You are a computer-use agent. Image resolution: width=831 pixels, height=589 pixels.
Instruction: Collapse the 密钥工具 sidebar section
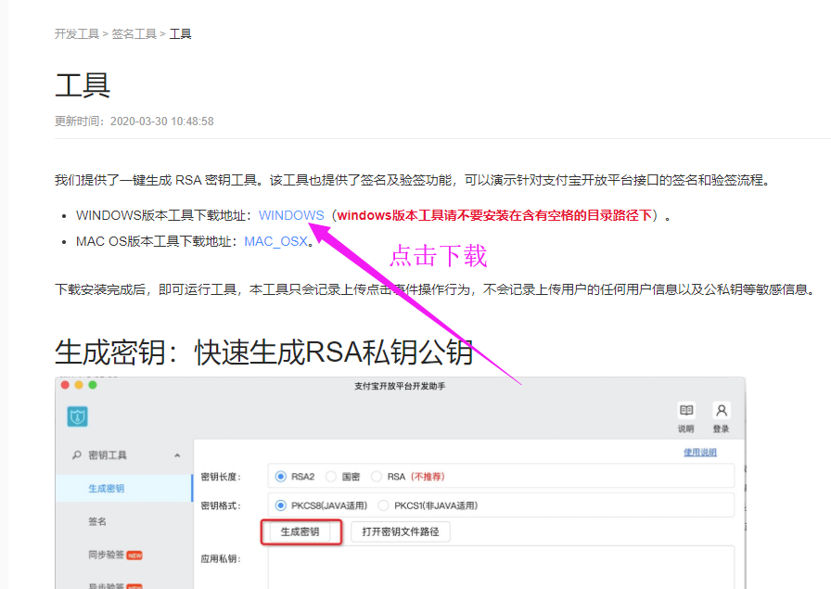[177, 455]
